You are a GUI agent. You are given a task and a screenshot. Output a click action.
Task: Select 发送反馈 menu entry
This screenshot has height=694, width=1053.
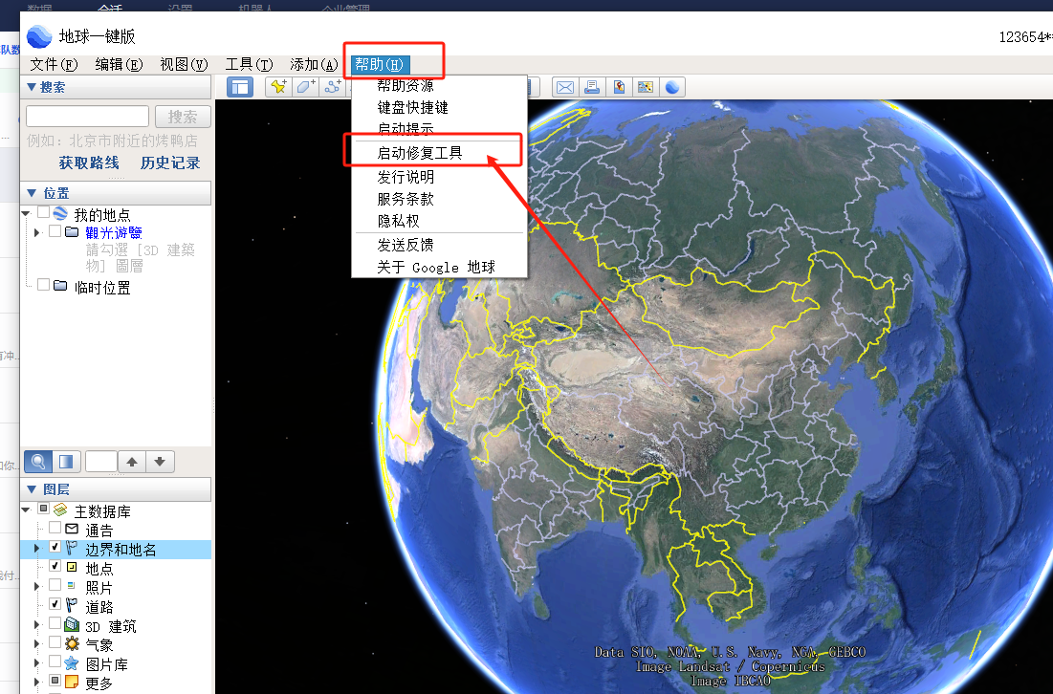[439, 245]
